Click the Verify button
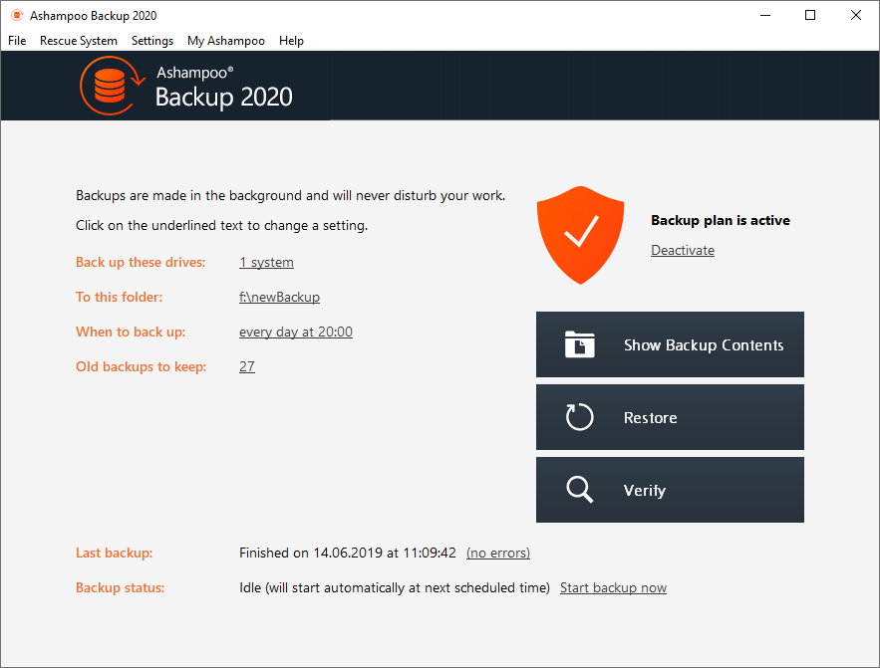 pyautogui.click(x=670, y=490)
